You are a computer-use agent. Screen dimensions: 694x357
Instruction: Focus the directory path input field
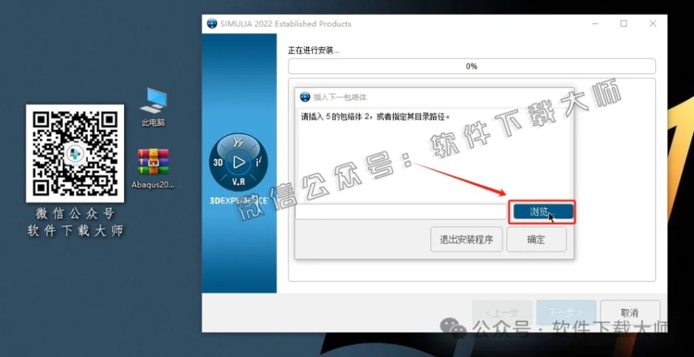pyautogui.click(x=401, y=211)
